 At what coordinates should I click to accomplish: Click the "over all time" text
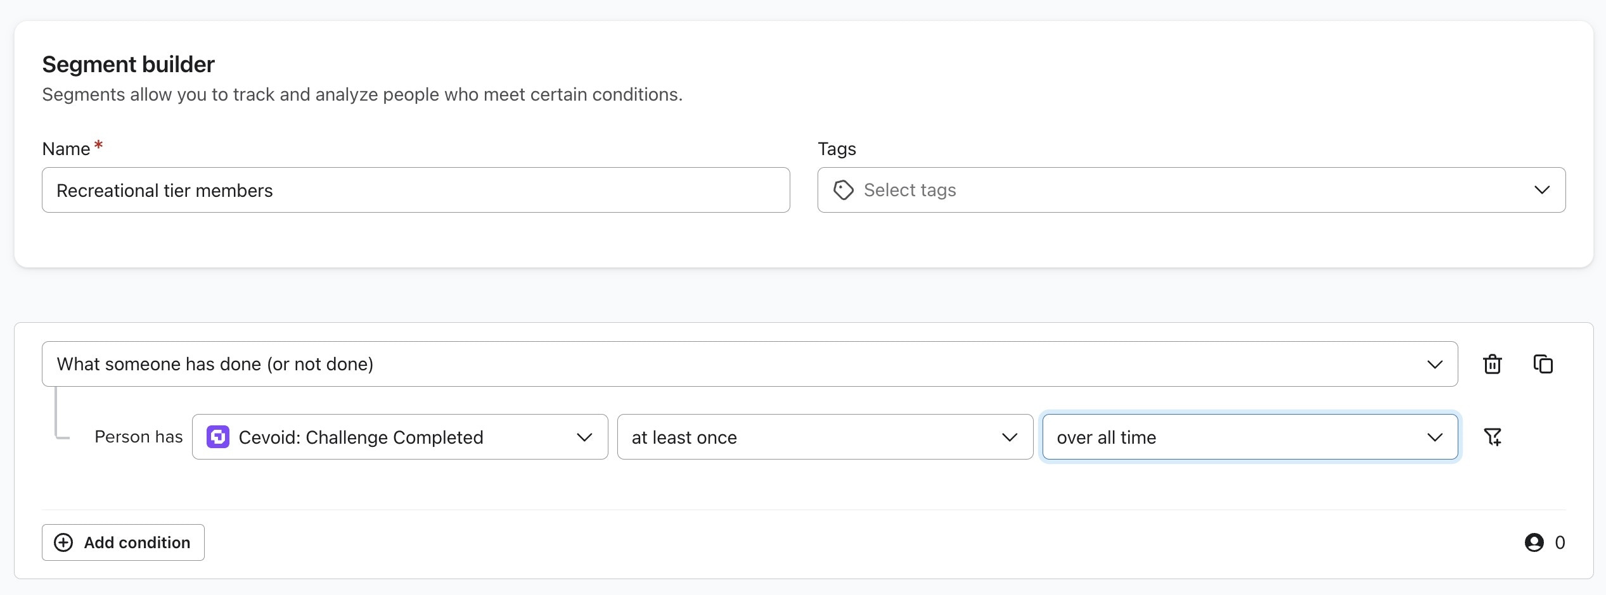pos(1106,437)
